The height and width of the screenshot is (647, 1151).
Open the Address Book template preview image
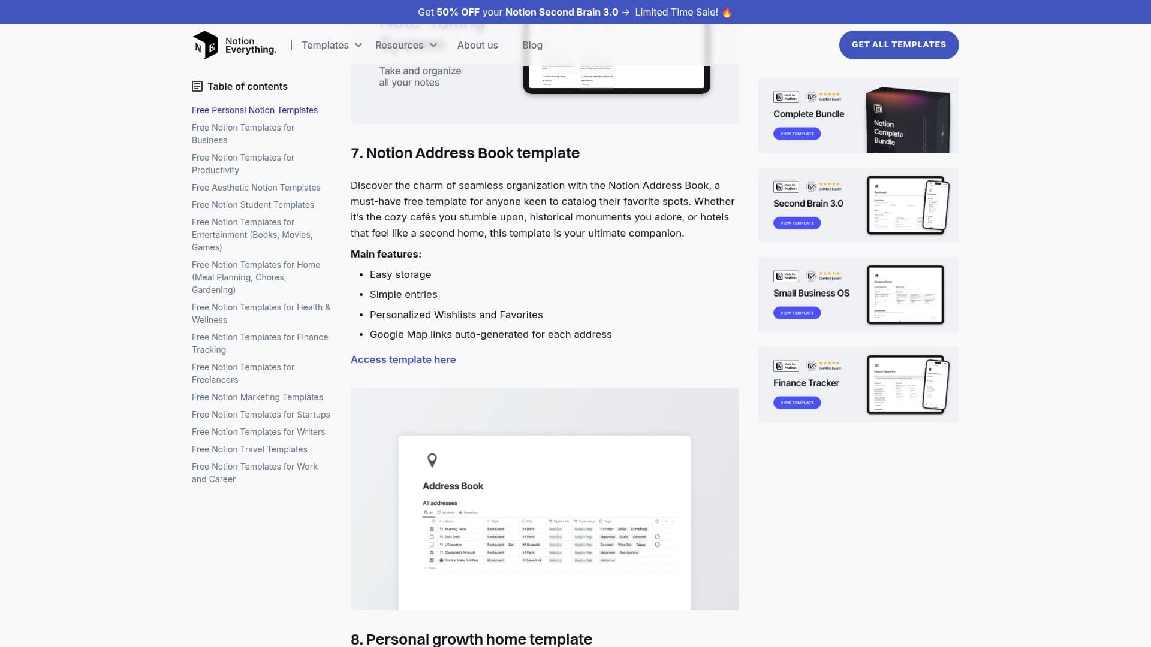544,499
